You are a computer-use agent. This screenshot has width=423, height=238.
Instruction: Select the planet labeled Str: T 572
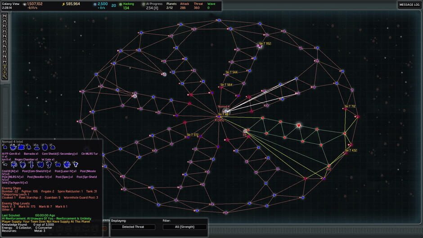coord(188,137)
